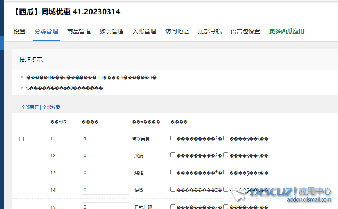Open the 访问地址 tab

[177, 32]
